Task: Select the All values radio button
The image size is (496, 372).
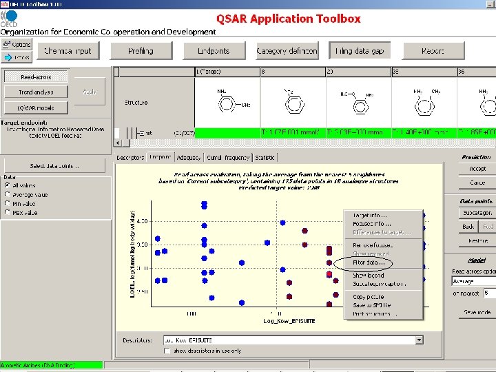Action: click(8, 185)
